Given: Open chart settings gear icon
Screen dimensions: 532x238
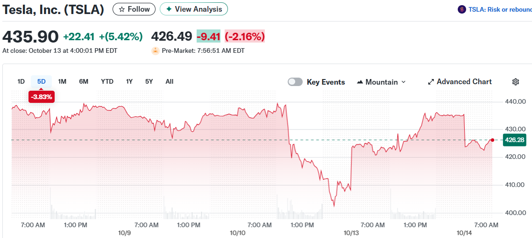Looking at the screenshot, I should pyautogui.click(x=516, y=82).
